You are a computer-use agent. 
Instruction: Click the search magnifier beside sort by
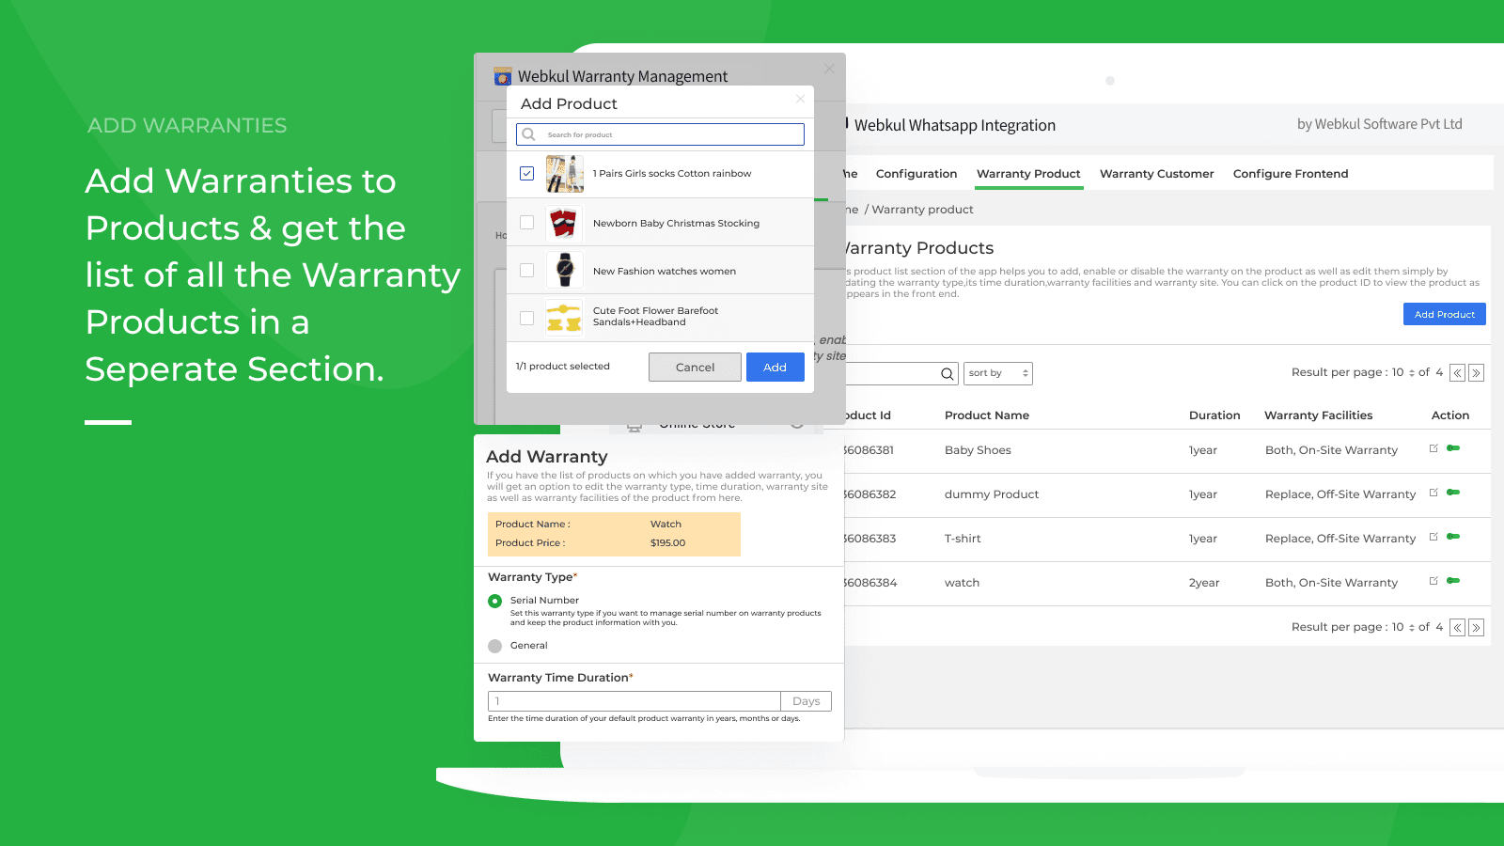[x=947, y=374]
